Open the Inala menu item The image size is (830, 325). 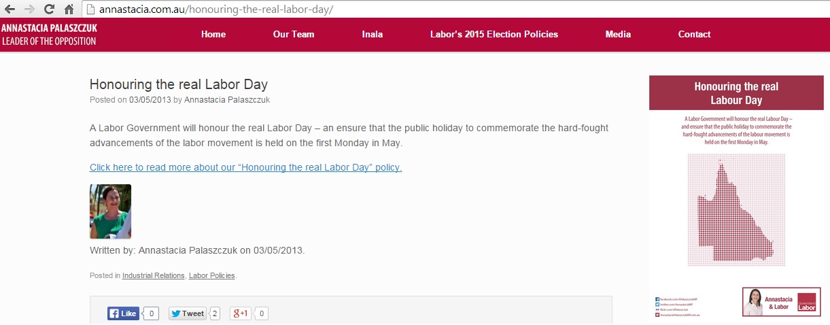tap(373, 34)
